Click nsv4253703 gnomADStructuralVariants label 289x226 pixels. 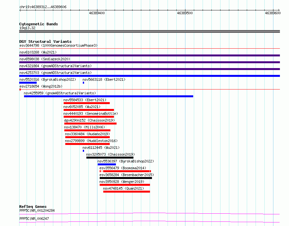point(56,73)
